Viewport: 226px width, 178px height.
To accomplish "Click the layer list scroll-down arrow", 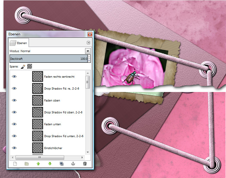I will tap(88, 152).
